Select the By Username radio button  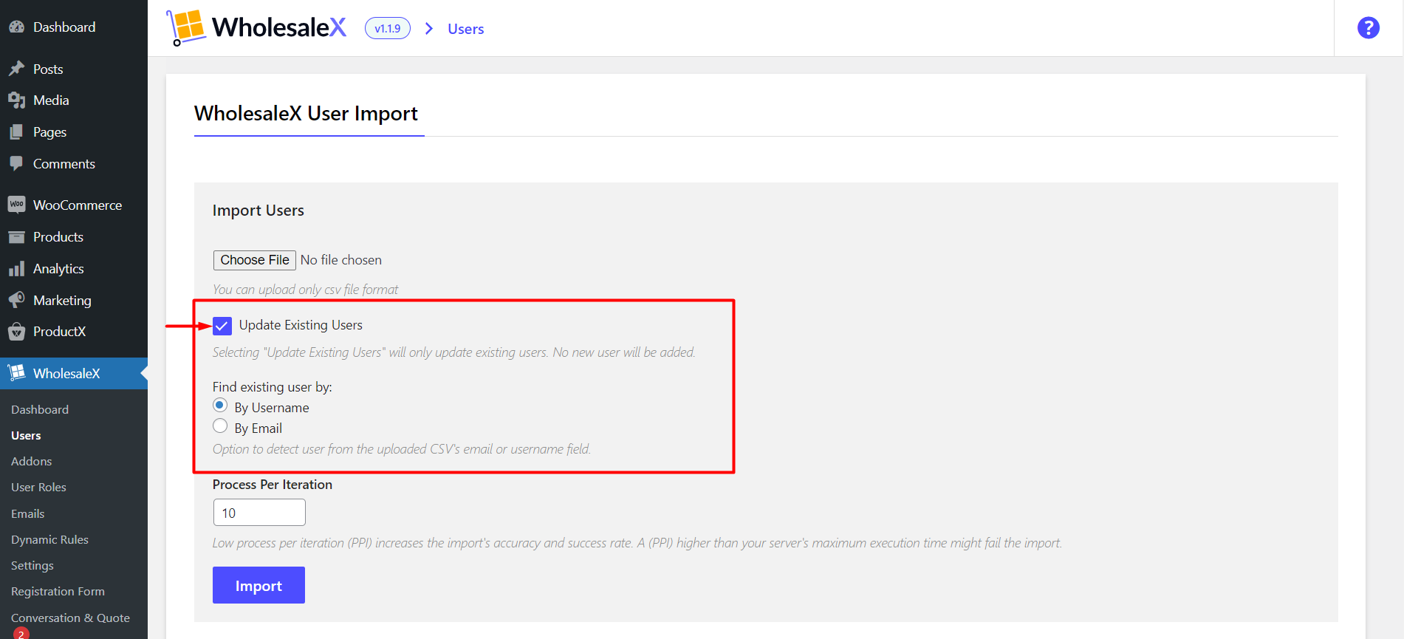click(220, 406)
